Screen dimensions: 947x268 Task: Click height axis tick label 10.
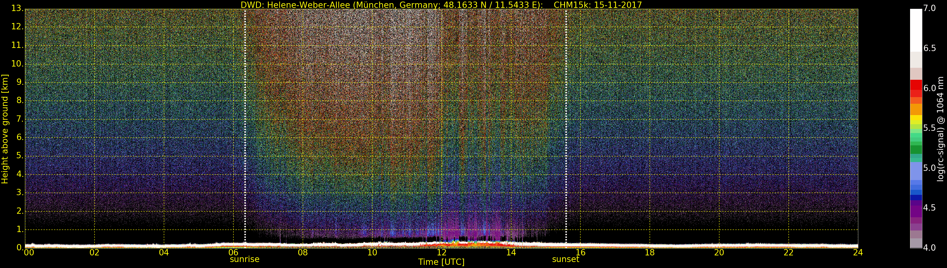click(17, 63)
